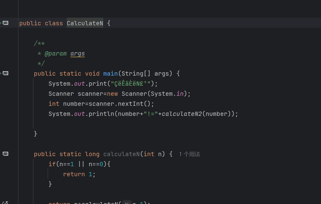The width and height of the screenshot is (321, 204).
Task: Click the nextInt() method call
Action: [x=134, y=104]
